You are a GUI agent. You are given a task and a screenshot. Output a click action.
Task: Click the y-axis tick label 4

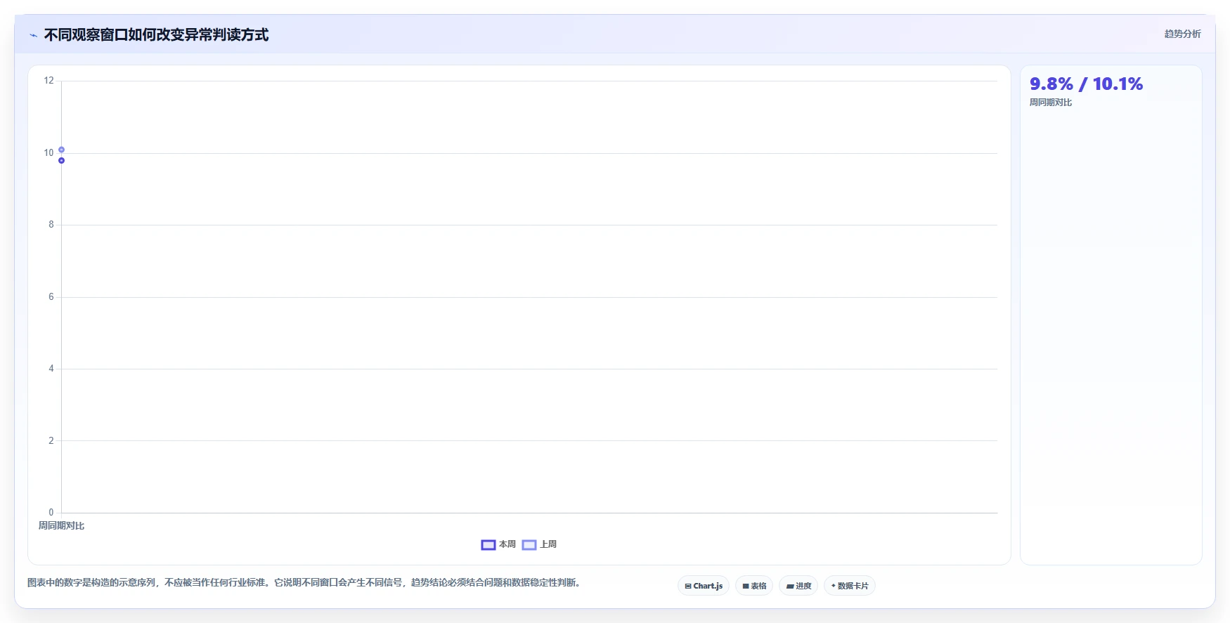tap(51, 369)
